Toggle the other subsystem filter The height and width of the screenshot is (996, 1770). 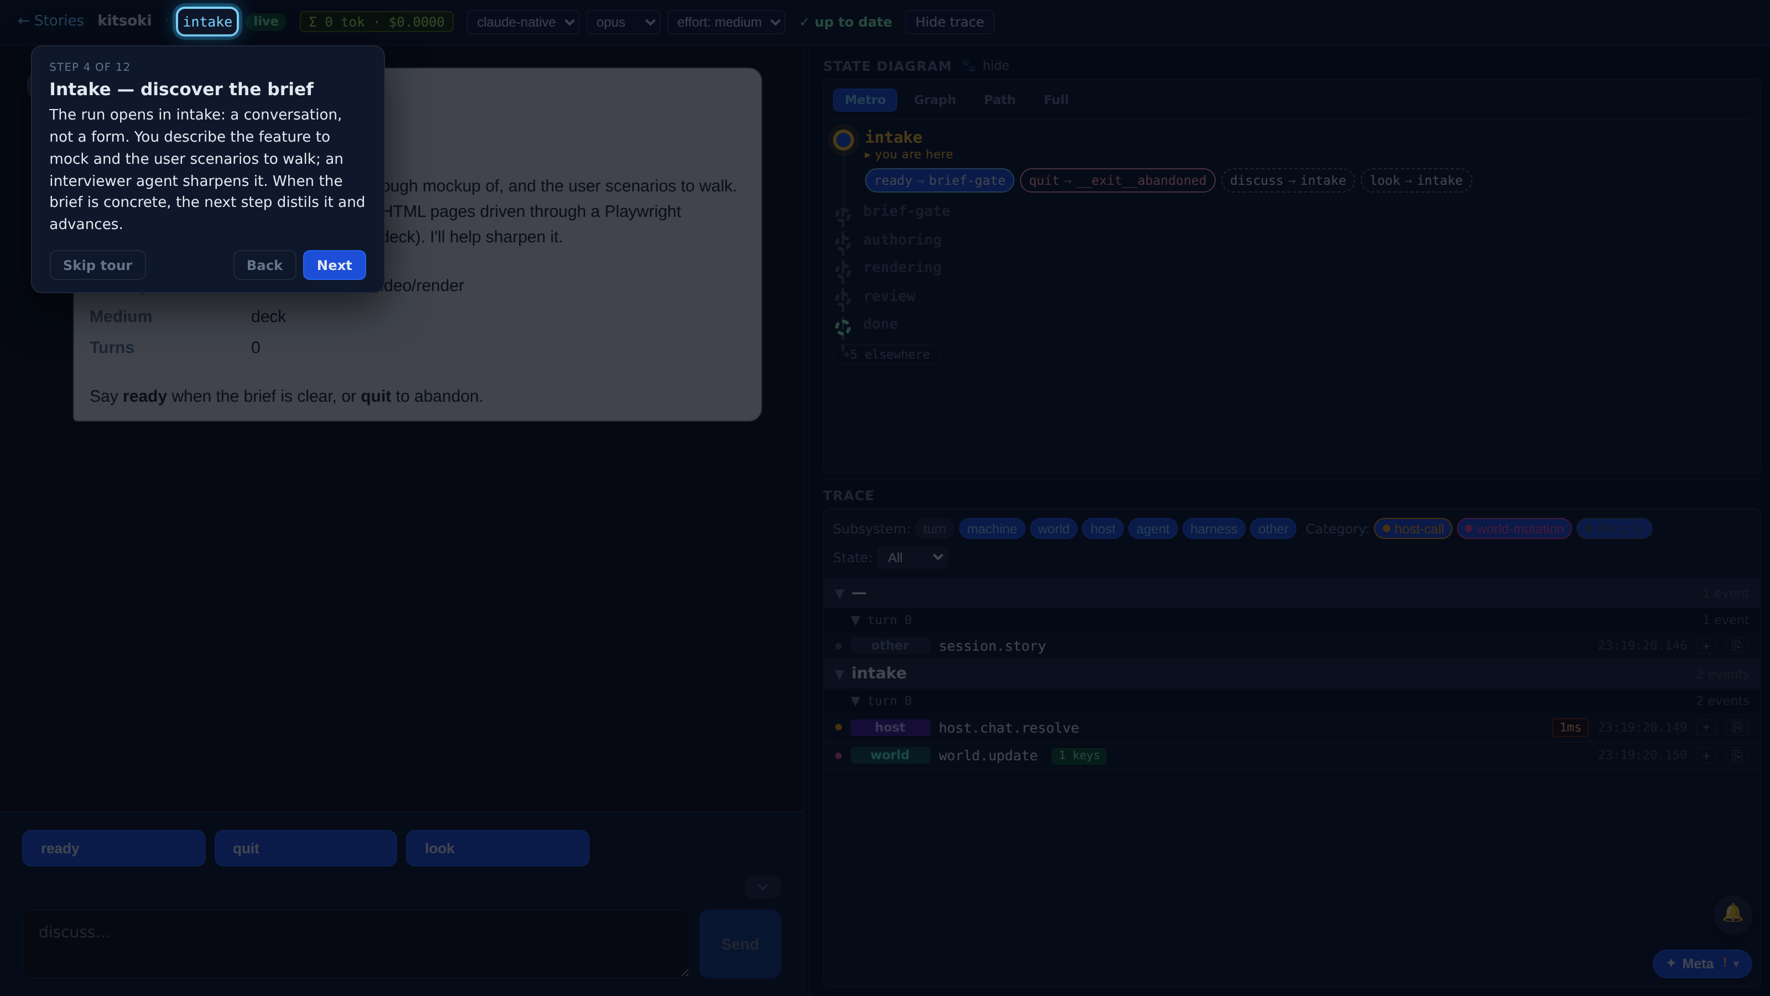(1273, 528)
